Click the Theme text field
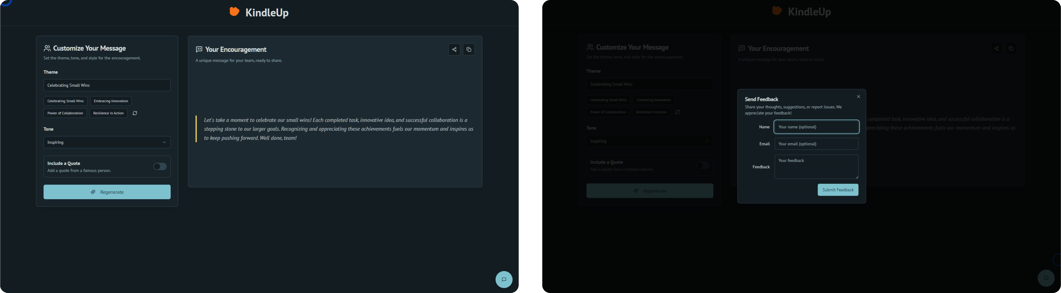1061x293 pixels. [x=107, y=85]
